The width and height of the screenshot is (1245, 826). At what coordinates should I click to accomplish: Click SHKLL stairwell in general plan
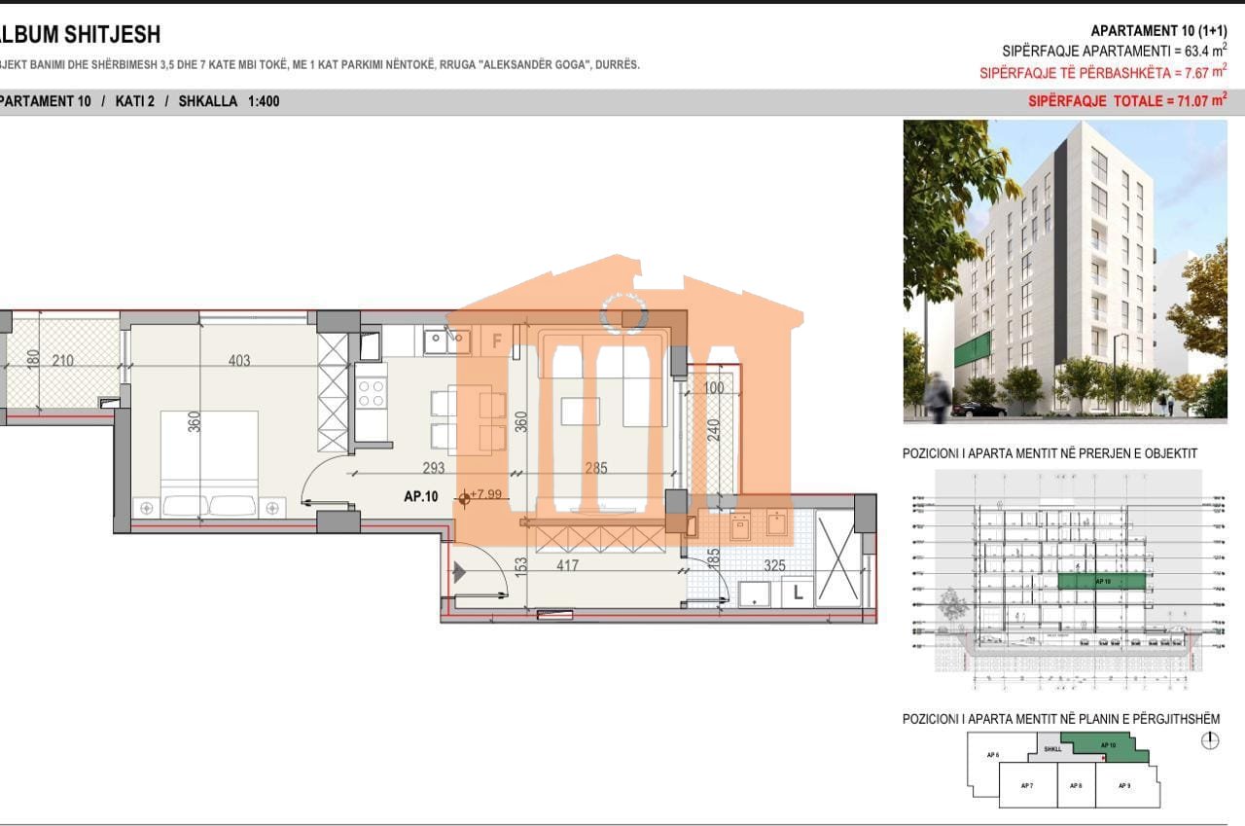coord(1051,749)
